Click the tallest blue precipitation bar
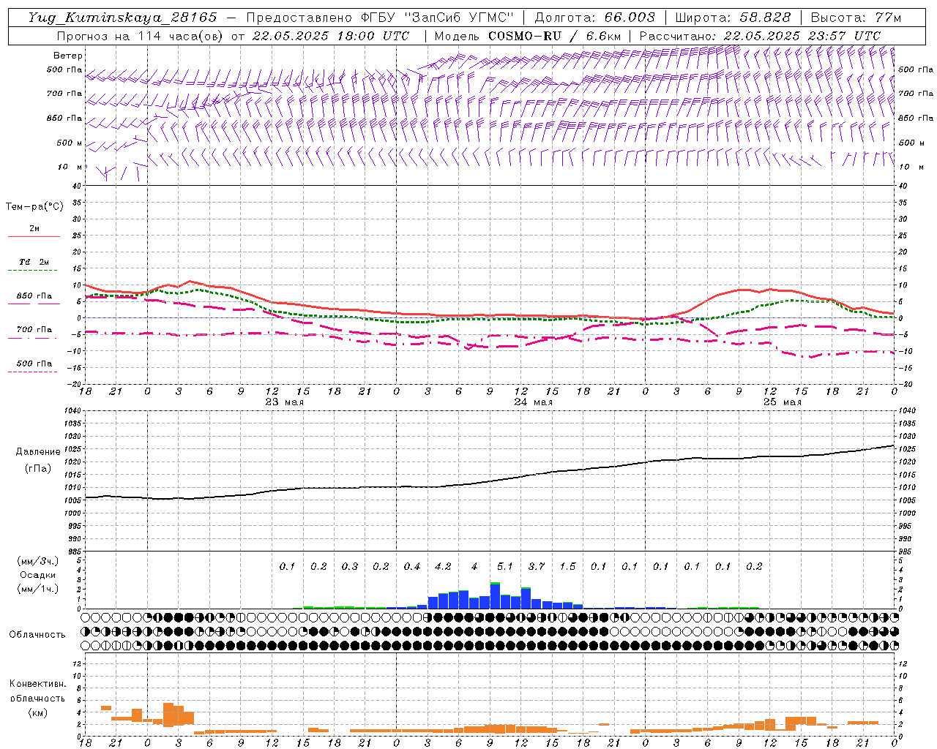 [x=495, y=595]
